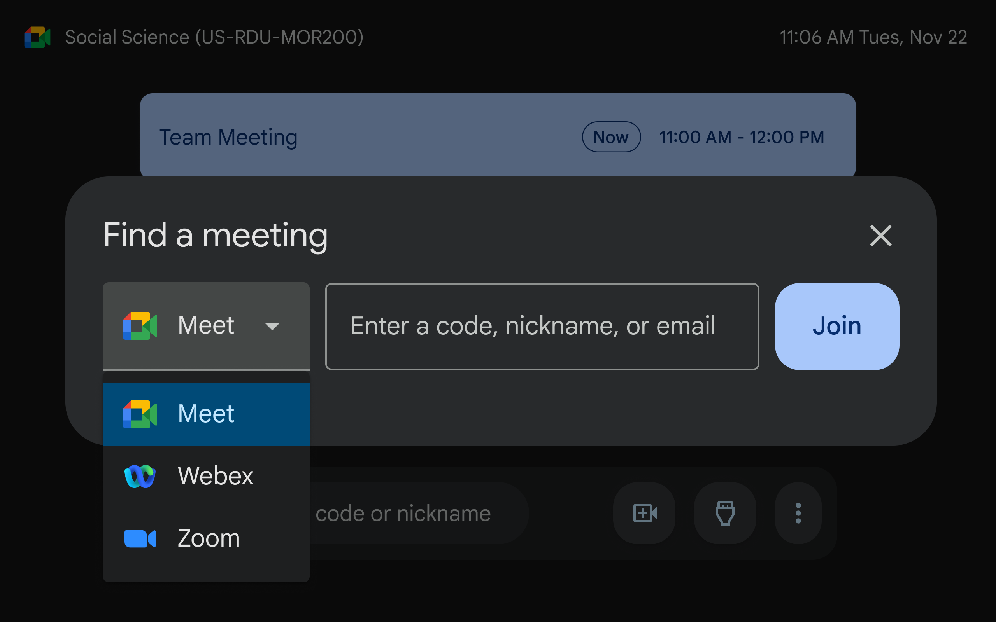The height and width of the screenshot is (622, 996).
Task: Click the Meet icon in highlighted option
Action: click(x=140, y=414)
